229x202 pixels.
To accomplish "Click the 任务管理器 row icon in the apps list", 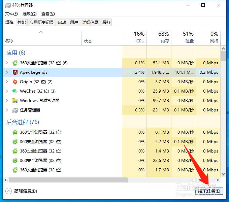I will [x=15, y=110].
